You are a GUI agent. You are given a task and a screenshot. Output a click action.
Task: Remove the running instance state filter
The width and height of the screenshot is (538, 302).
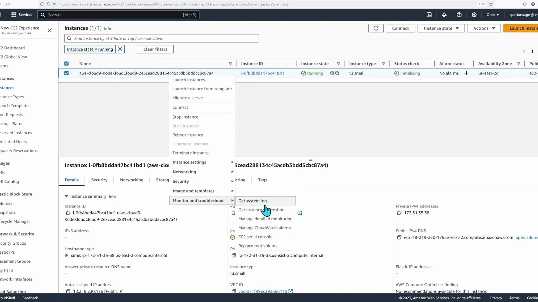(120, 49)
